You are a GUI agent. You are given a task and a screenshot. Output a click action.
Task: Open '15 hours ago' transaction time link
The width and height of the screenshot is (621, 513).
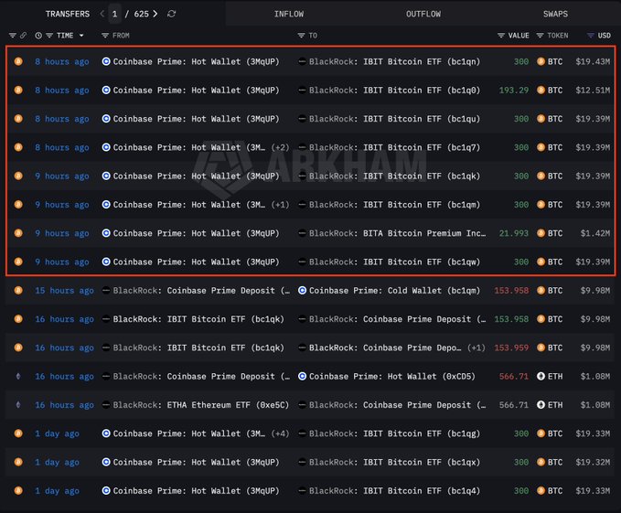tap(64, 291)
